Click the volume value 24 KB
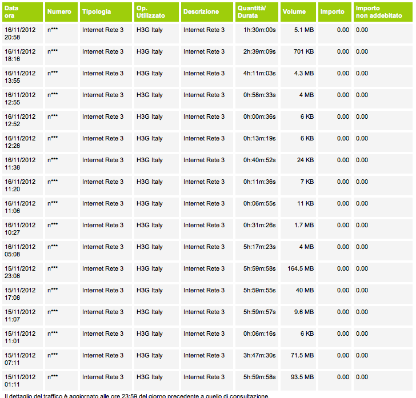This screenshot has height=398, width=416. tap(305, 160)
